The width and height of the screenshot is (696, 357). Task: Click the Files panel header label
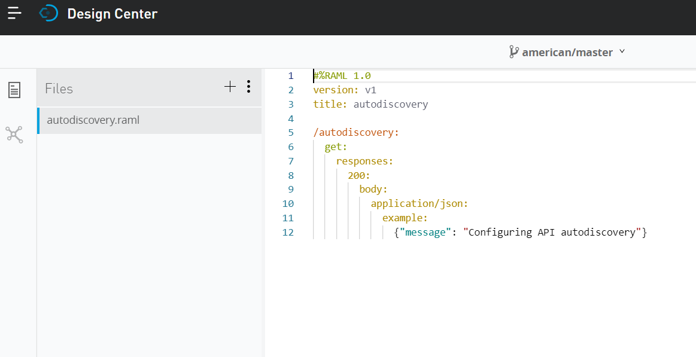(x=59, y=89)
